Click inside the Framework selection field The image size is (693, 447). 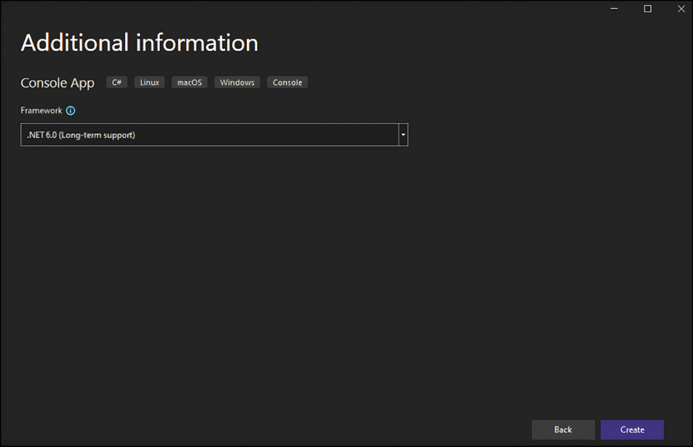click(x=203, y=135)
